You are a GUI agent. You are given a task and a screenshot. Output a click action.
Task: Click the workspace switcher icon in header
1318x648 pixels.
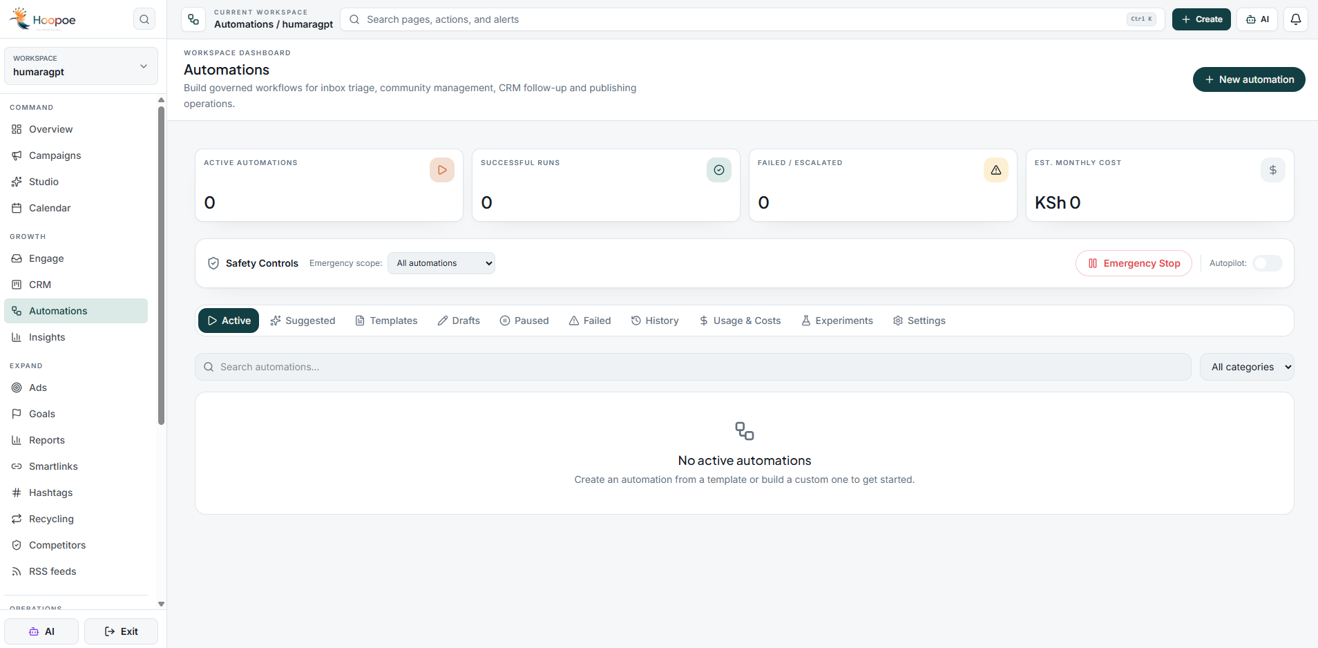pyautogui.click(x=193, y=19)
